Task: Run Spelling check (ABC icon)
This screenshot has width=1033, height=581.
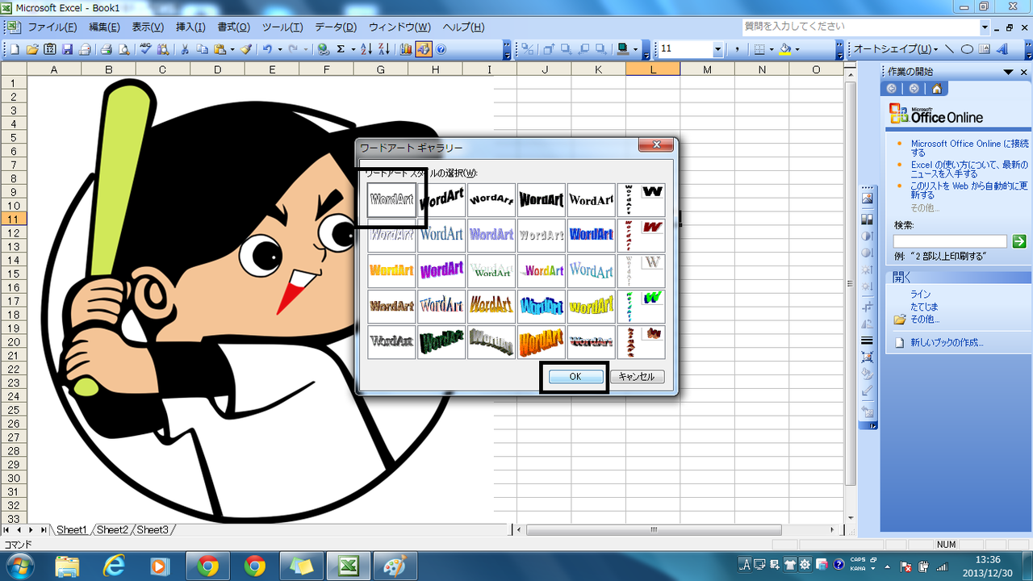Action: [146, 49]
